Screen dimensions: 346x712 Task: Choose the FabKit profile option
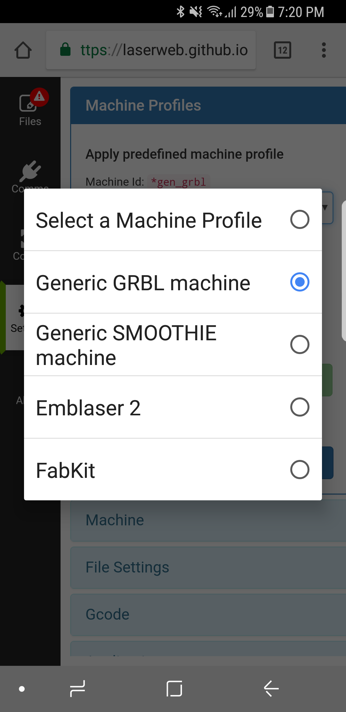[x=173, y=470]
